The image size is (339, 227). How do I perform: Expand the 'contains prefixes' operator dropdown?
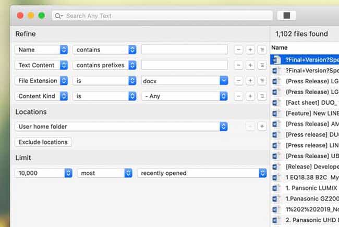pos(104,65)
